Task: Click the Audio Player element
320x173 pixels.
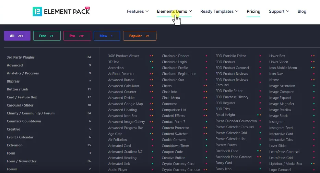Action: pyautogui.click(x=118, y=170)
